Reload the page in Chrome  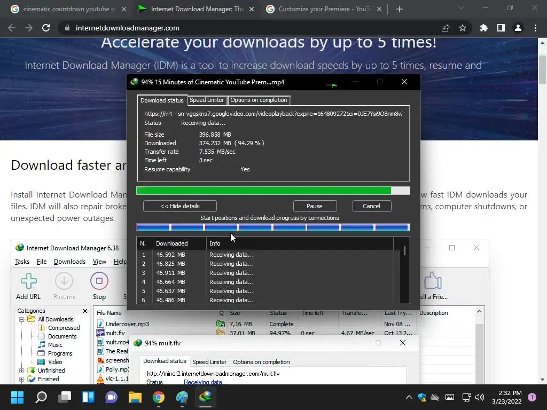[46, 28]
